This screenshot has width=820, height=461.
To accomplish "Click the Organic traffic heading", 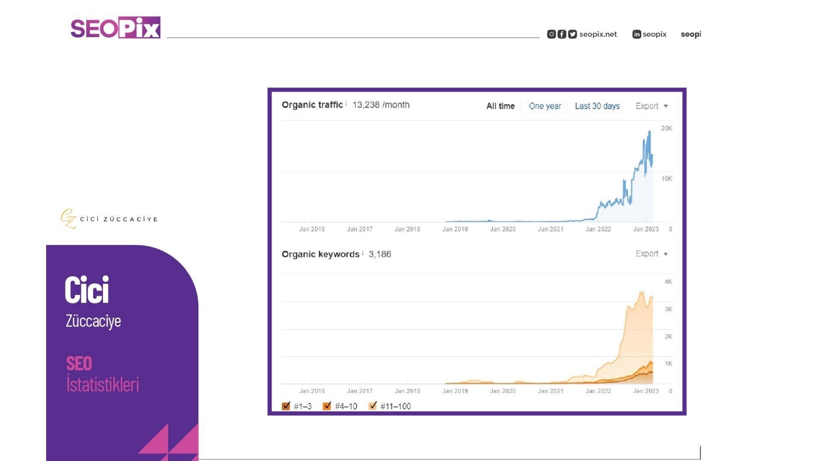I will point(312,105).
